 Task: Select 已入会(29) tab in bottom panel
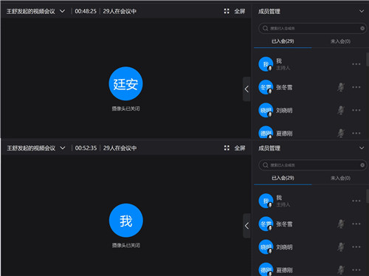coord(283,178)
